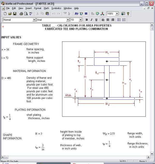Open Print Preview from the toolbar
Viewport: 155px width, 164px height.
point(26,14)
